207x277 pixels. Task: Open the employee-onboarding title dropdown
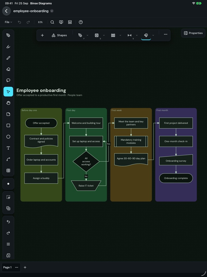pos(52,11)
